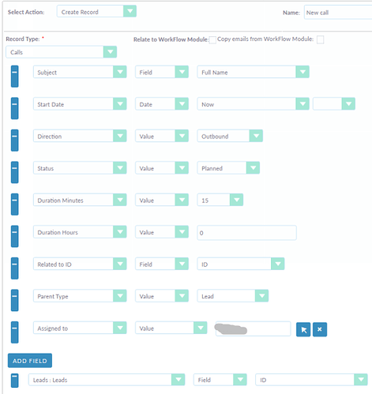Screen dimensions: 372x394
Task: Remove the Duration Minutes field row
Action: tap(15, 205)
